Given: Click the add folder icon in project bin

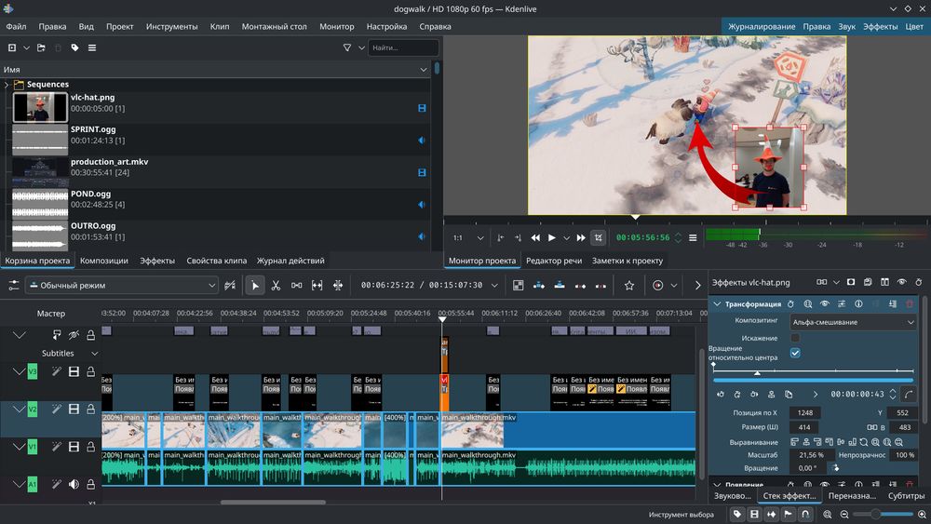Looking at the screenshot, I should click(x=41, y=47).
